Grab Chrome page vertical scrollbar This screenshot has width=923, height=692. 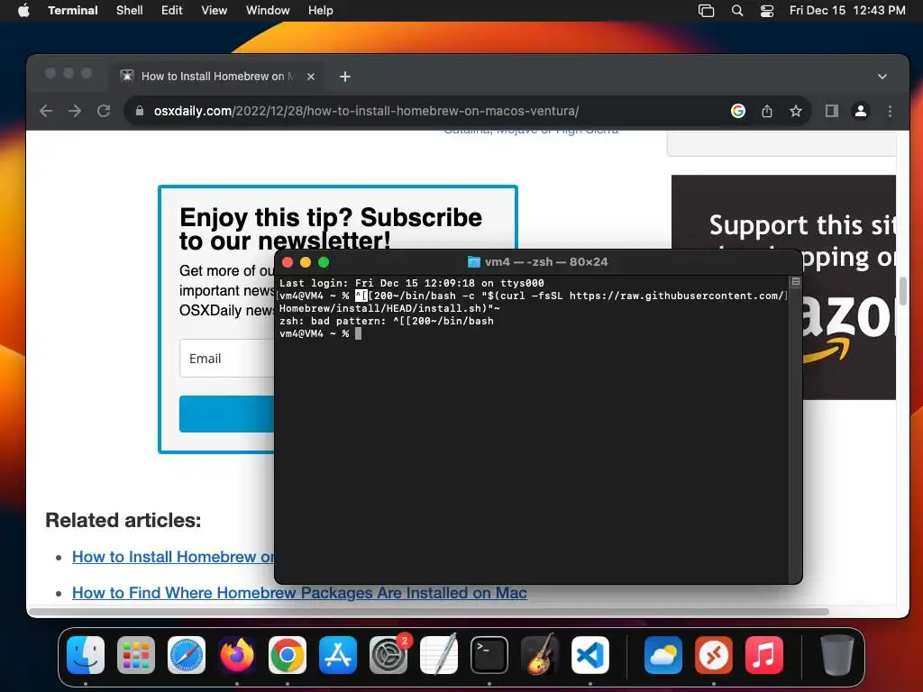point(903,291)
